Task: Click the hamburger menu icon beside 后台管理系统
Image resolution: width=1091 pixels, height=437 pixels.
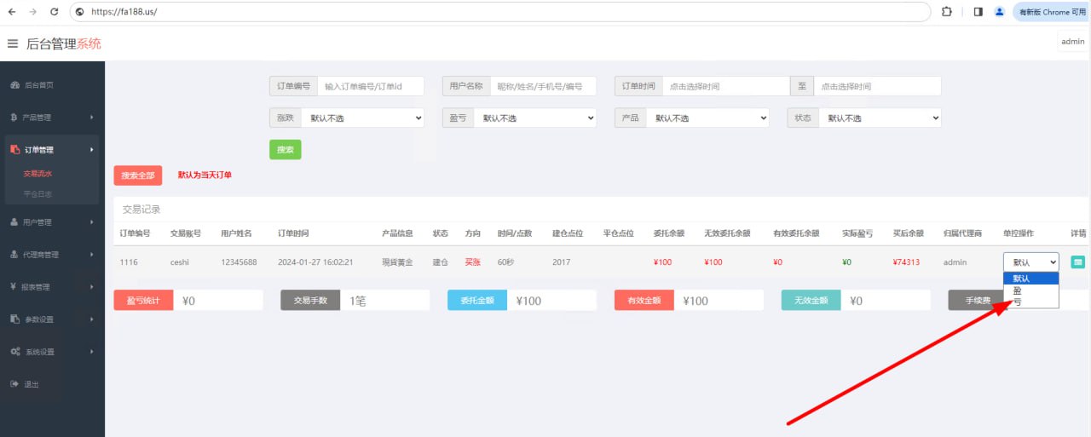Action: pyautogui.click(x=13, y=43)
